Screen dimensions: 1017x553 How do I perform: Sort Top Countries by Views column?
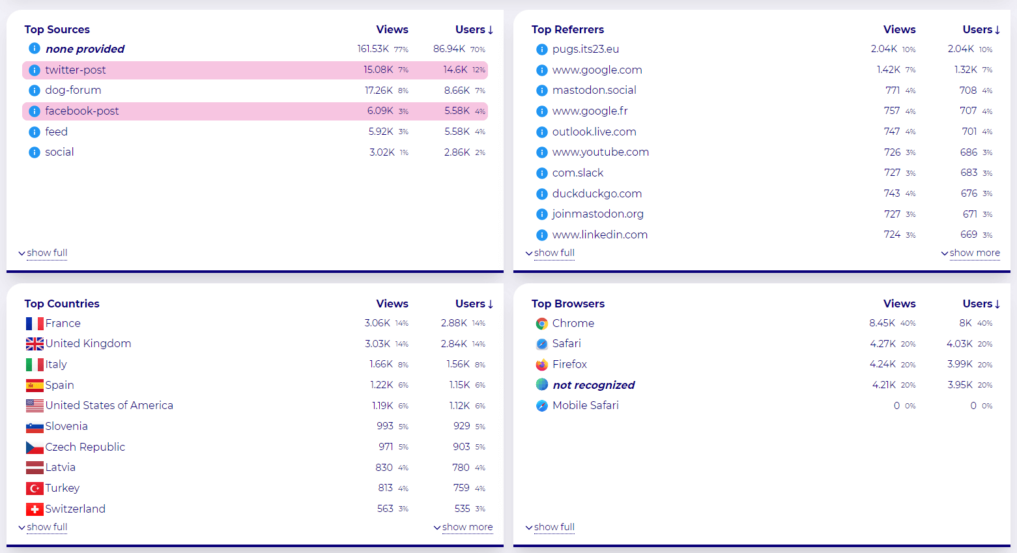click(x=392, y=304)
